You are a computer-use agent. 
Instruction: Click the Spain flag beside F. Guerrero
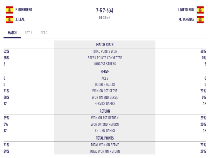(x=9, y=10)
